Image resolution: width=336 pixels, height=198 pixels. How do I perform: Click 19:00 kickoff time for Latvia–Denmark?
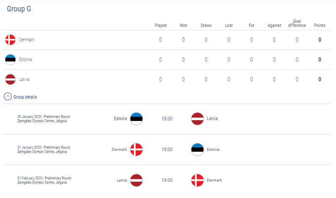(167, 180)
